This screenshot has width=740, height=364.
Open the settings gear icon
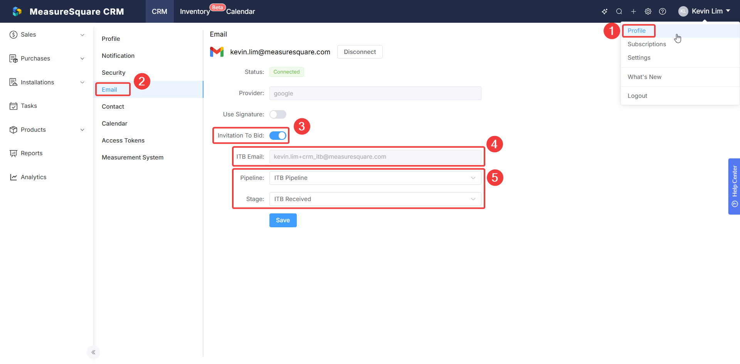(x=648, y=12)
